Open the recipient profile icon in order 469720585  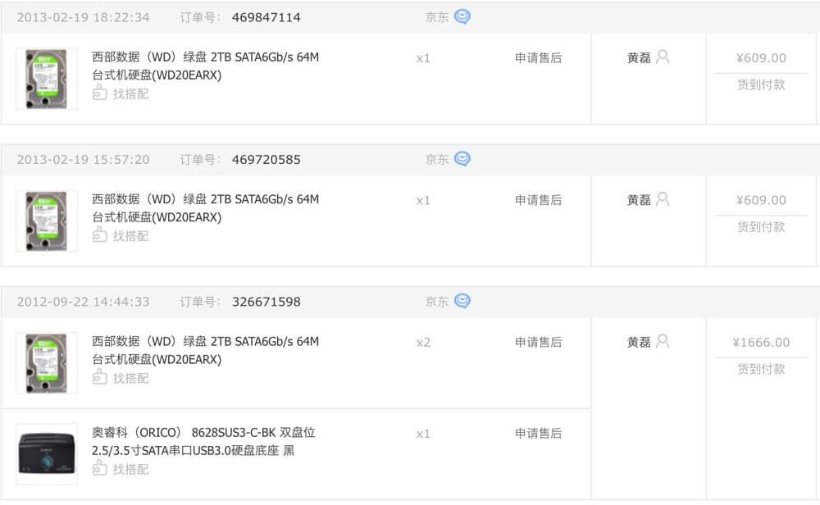(x=663, y=199)
